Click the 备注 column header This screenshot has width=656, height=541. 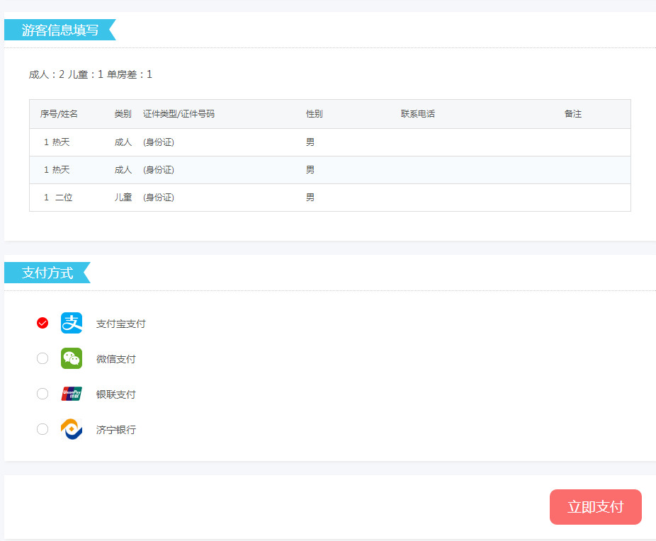[572, 114]
